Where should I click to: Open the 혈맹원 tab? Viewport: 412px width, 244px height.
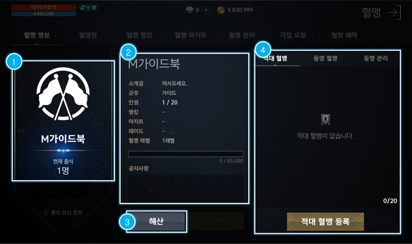coord(88,35)
